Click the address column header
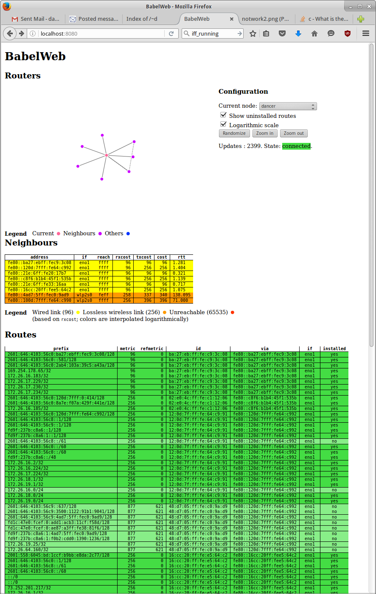 tap(39, 257)
